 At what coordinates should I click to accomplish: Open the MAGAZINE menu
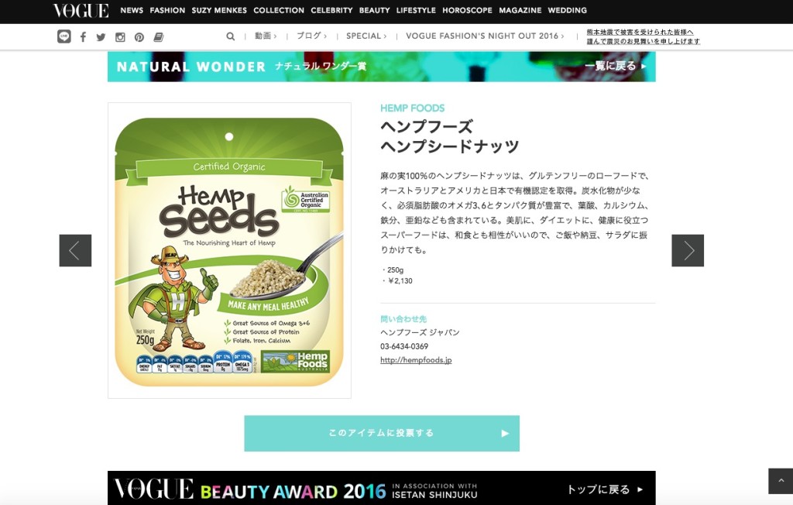[520, 10]
